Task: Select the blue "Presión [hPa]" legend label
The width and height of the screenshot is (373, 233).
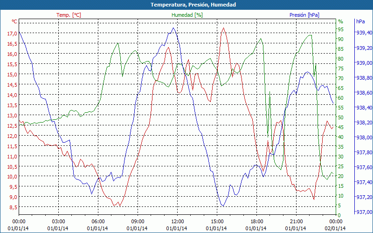Action: point(304,15)
